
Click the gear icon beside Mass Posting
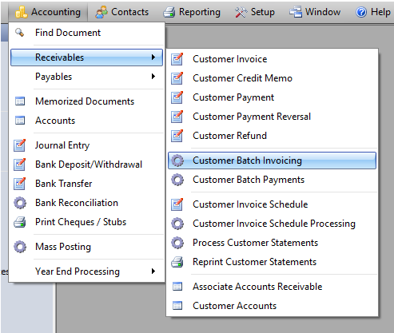pyautogui.click(x=20, y=247)
